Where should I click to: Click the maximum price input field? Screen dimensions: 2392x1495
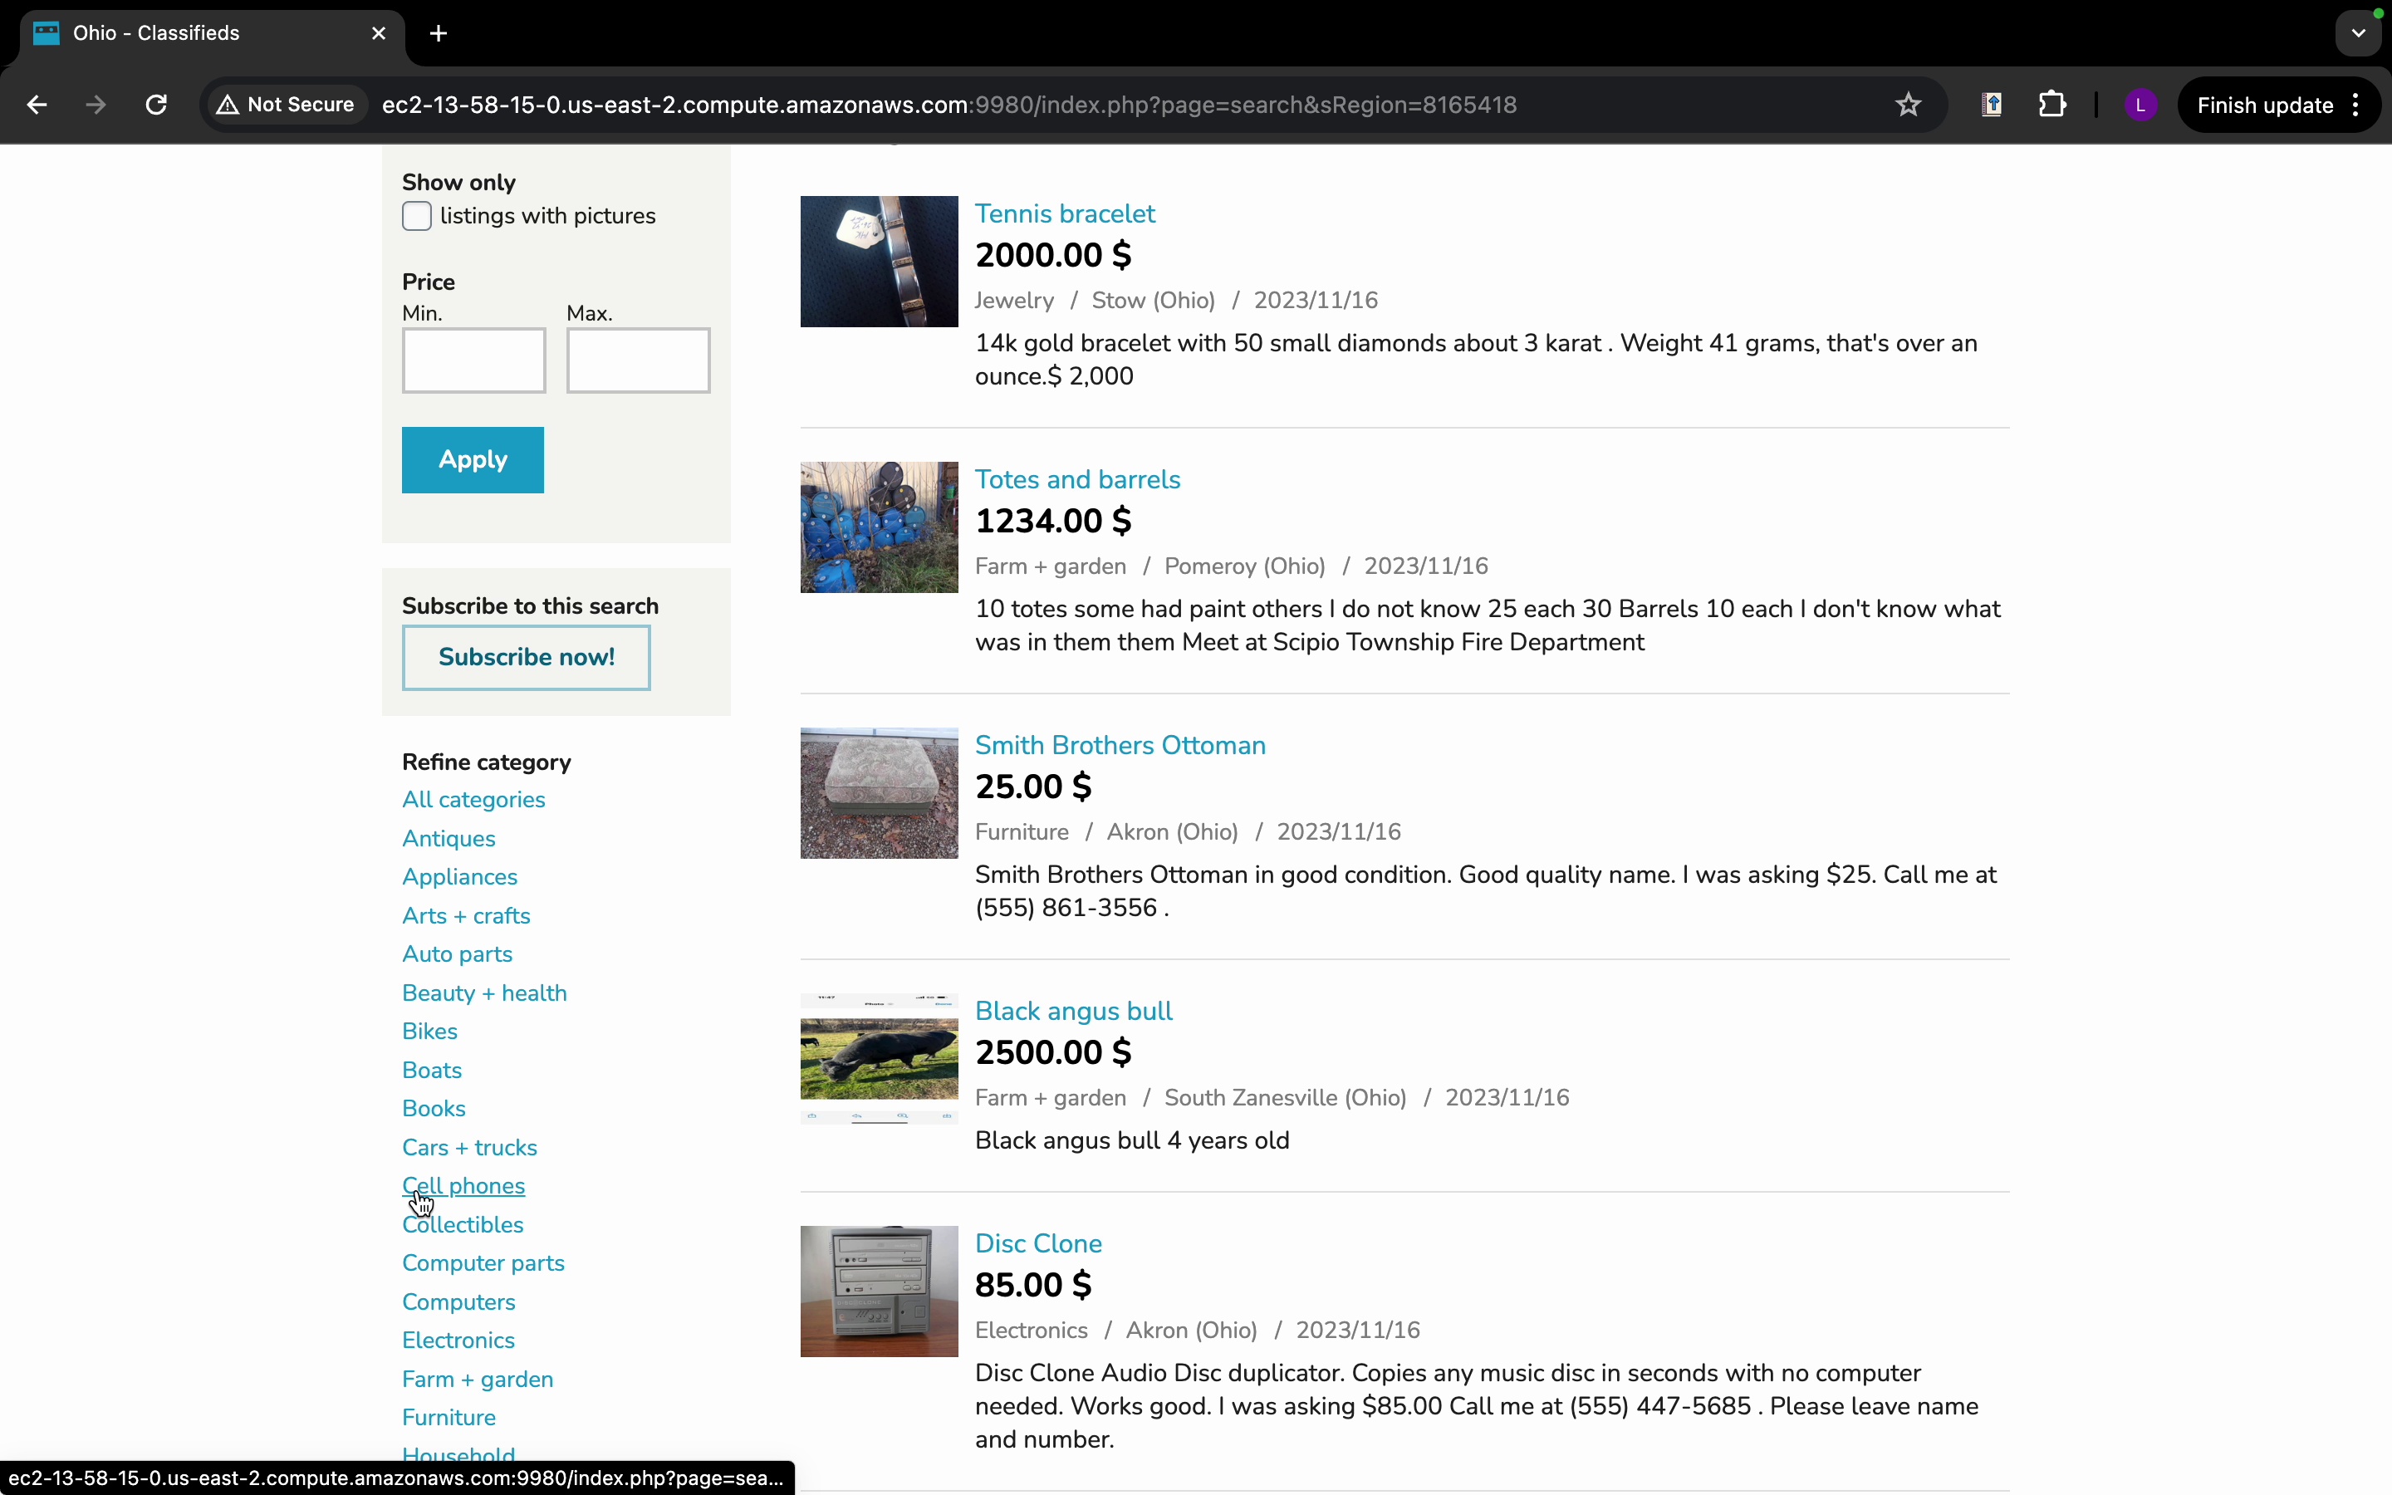click(638, 361)
